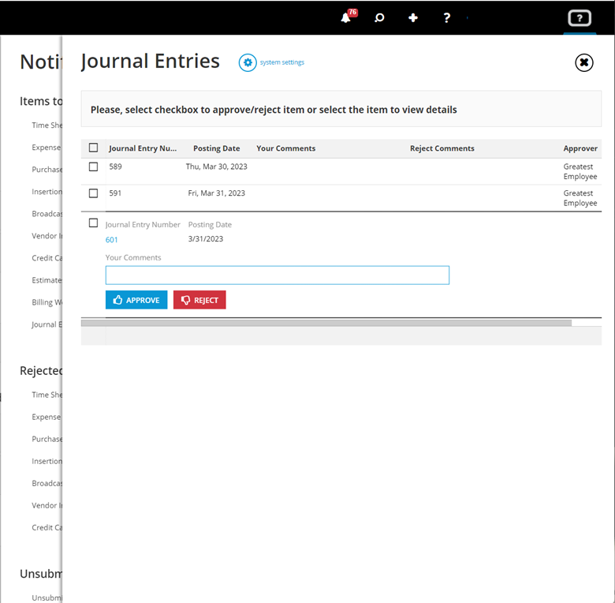Viewport: 615px width, 603px height.
Task: Click the Your Comments column header
Action: pyautogui.click(x=286, y=148)
